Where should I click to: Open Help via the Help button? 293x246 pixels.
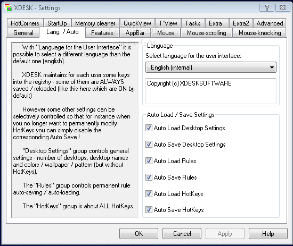[268, 233]
